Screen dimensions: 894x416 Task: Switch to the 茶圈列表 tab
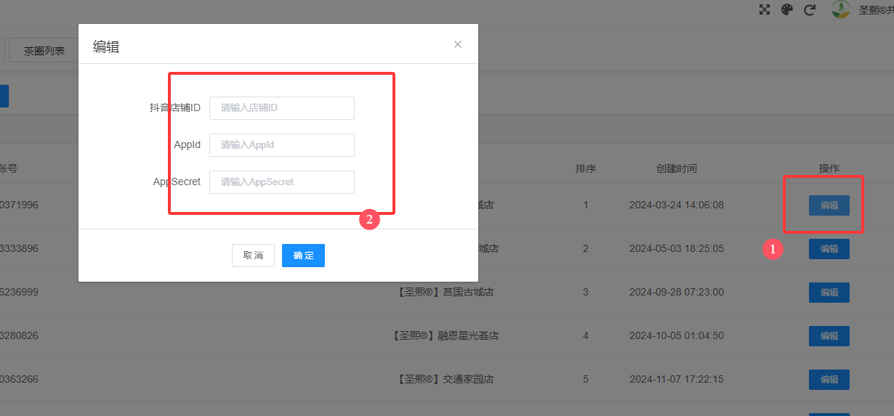coord(44,51)
